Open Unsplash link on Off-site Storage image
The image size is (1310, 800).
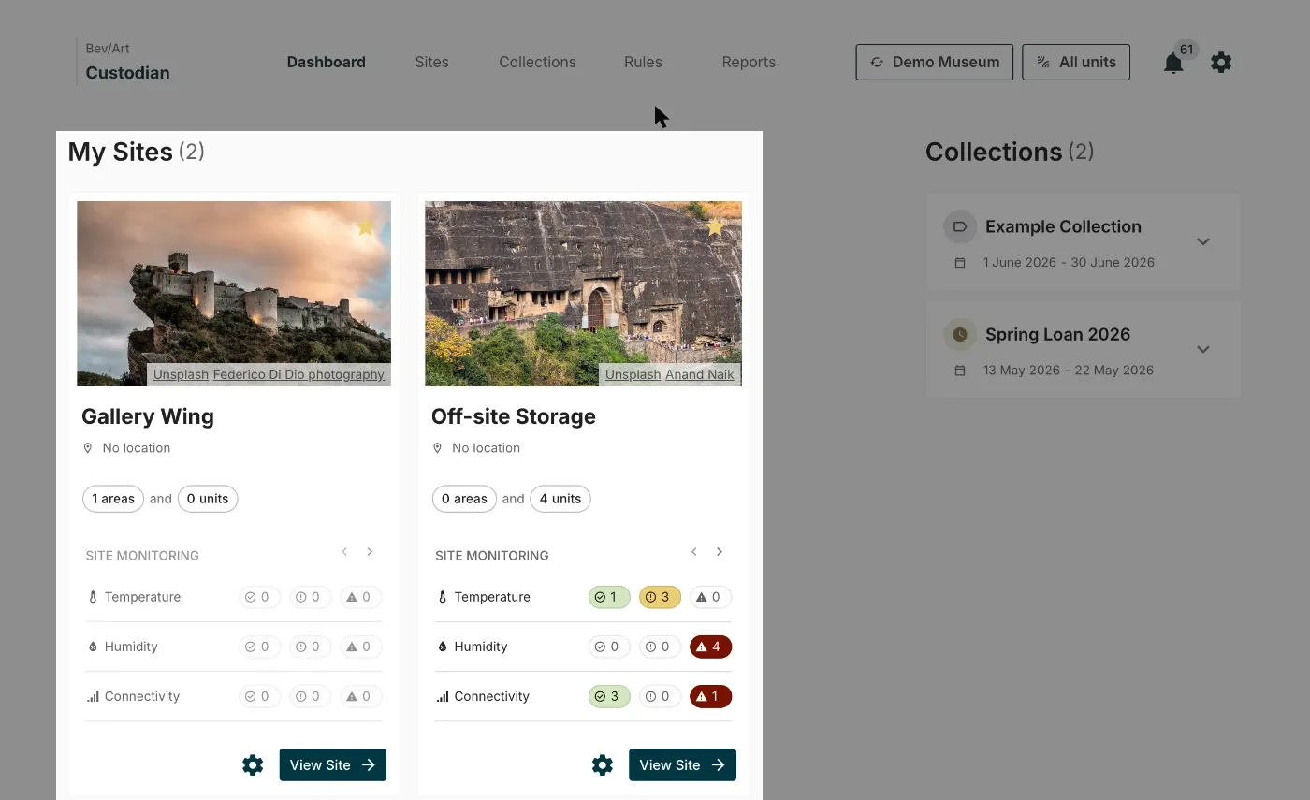(633, 374)
